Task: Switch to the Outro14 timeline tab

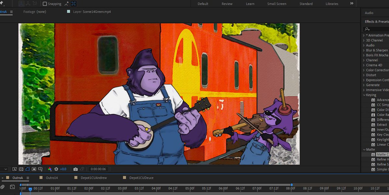Action: 52,178
